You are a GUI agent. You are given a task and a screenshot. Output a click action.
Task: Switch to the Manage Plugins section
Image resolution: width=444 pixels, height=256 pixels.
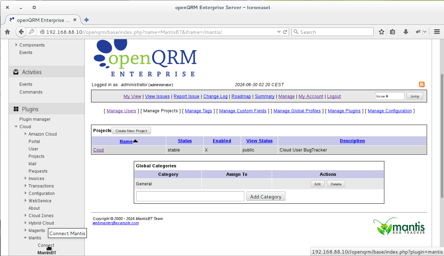(x=344, y=111)
